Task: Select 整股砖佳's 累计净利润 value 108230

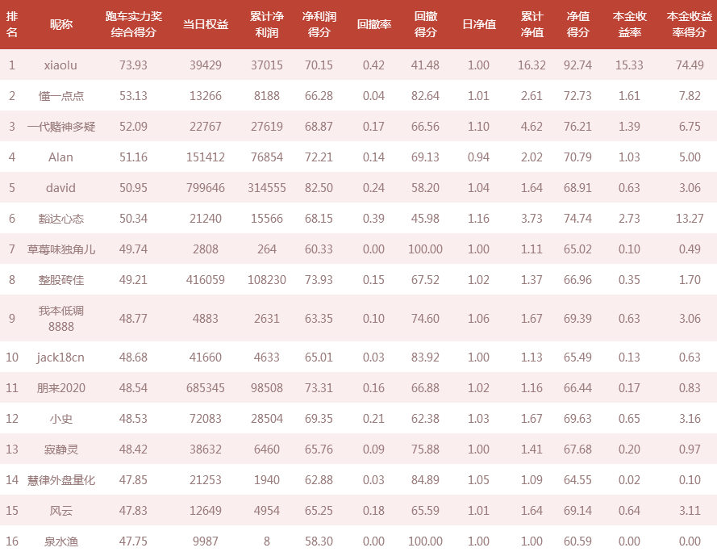Action: point(267,279)
